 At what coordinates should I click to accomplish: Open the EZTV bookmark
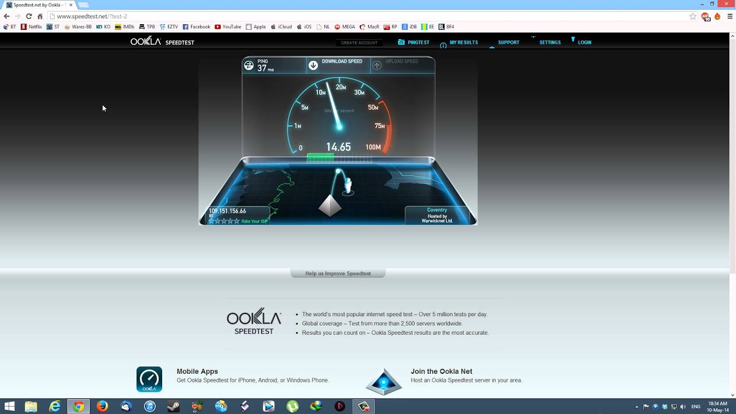point(169,26)
